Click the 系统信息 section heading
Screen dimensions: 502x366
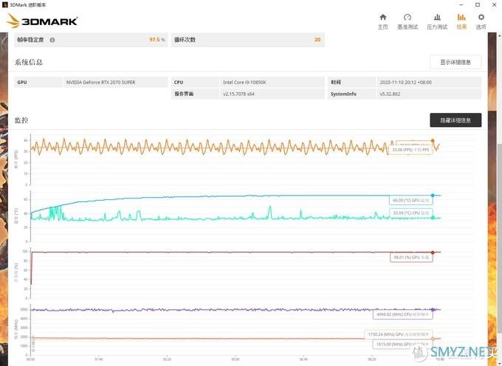(29, 62)
